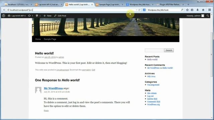214x120 pixels.
Task: Close the Sample Page tab
Action: click(x=122, y=4)
